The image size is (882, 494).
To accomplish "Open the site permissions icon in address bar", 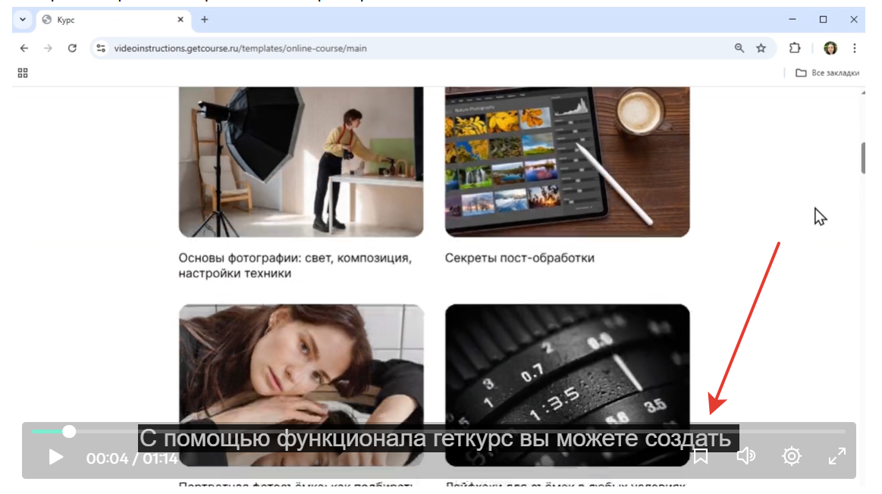I will (102, 48).
